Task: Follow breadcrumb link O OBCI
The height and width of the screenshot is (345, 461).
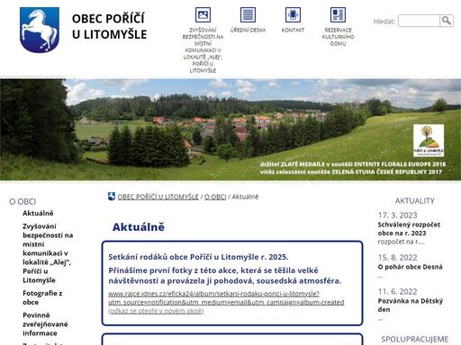Action: point(215,197)
